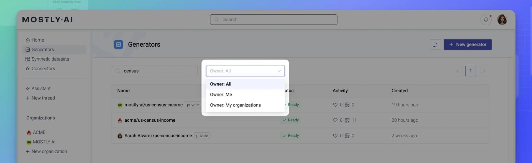This screenshot has height=163, width=532.
Task: Click the heart icon on acme/us-census-income row
Action: pyautogui.click(x=335, y=120)
